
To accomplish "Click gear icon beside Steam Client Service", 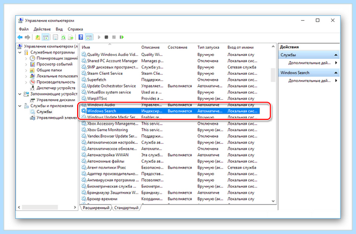I will coord(84,74).
